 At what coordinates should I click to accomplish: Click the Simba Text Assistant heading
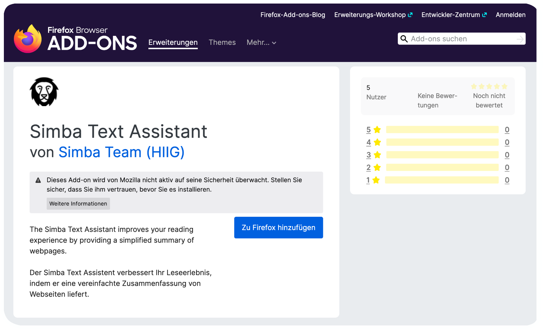point(118,132)
